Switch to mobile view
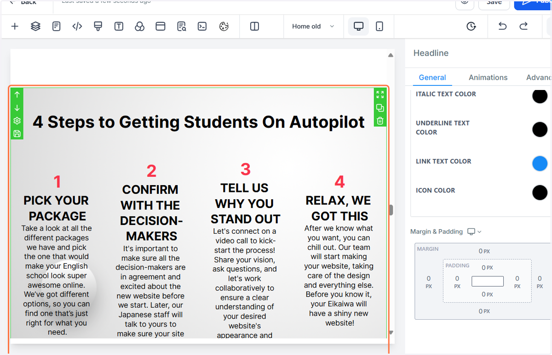The image size is (552, 355). [x=379, y=26]
